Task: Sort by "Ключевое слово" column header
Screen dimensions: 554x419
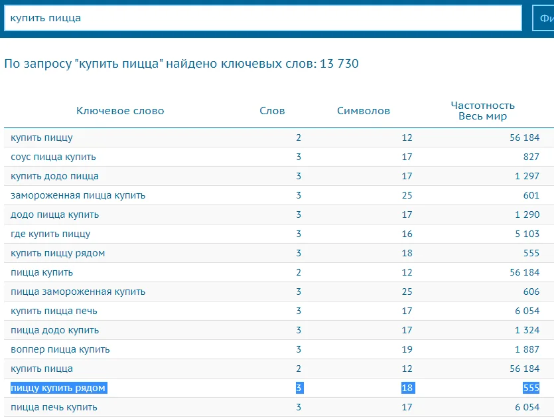Action: (x=120, y=111)
